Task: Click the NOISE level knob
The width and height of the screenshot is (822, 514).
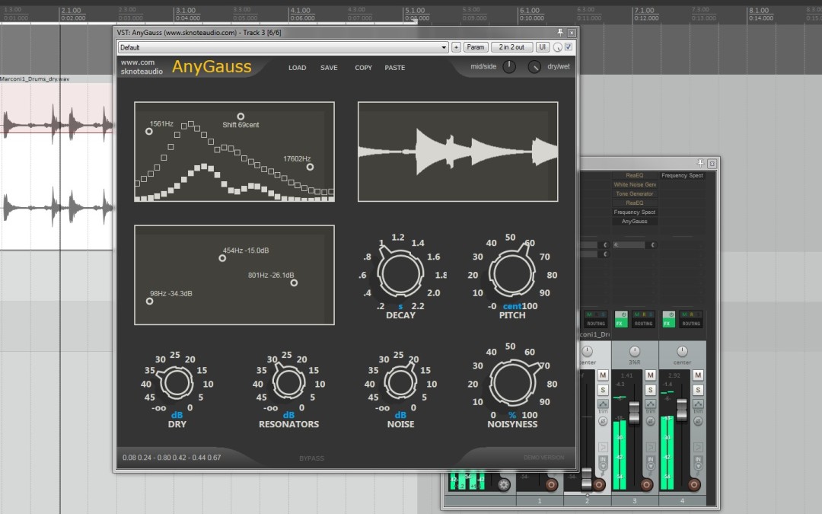Action: pos(400,383)
